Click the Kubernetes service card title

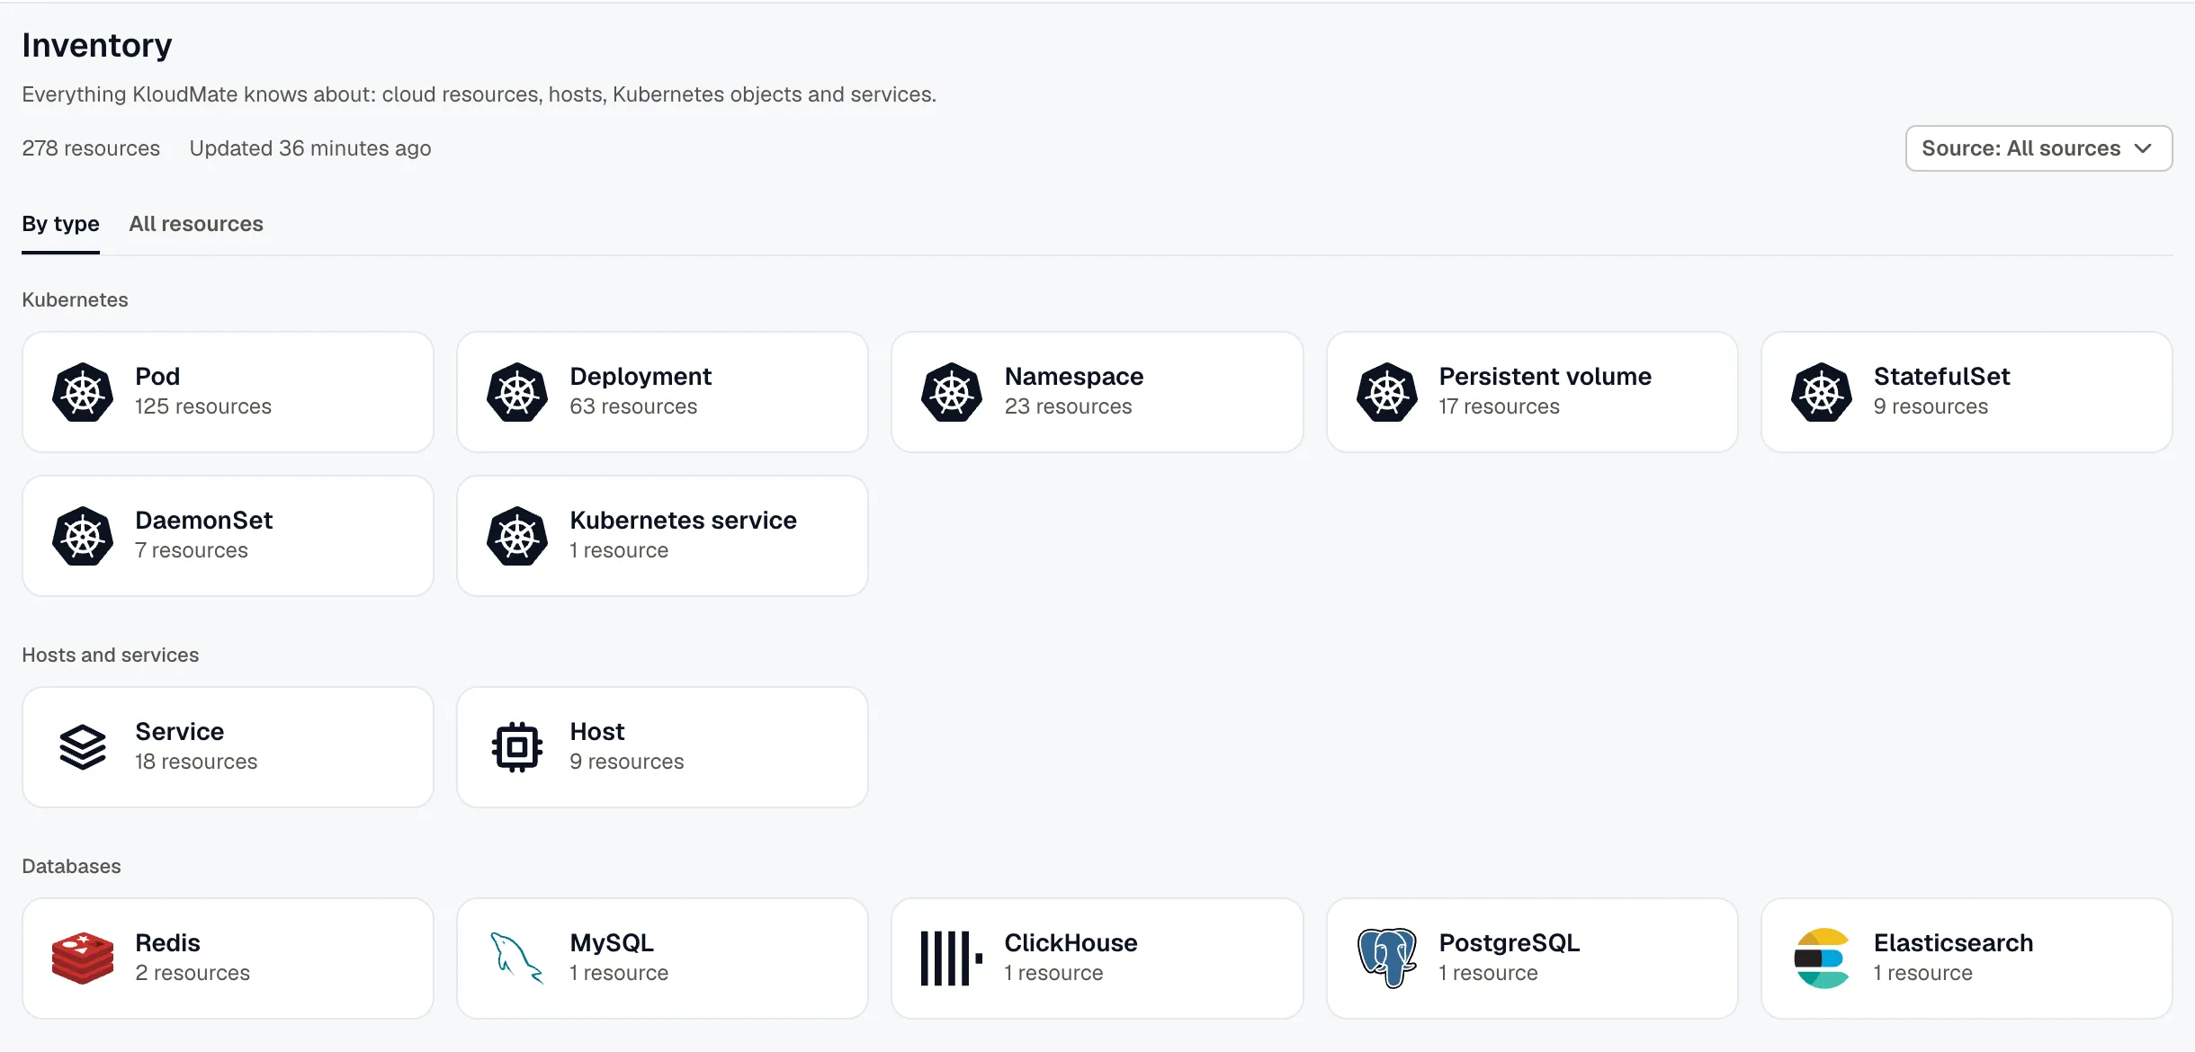tap(683, 520)
